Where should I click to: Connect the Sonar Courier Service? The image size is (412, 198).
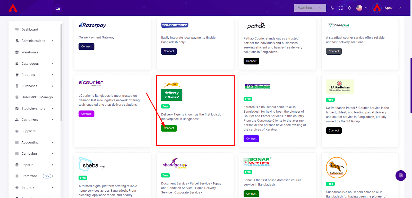251,194
